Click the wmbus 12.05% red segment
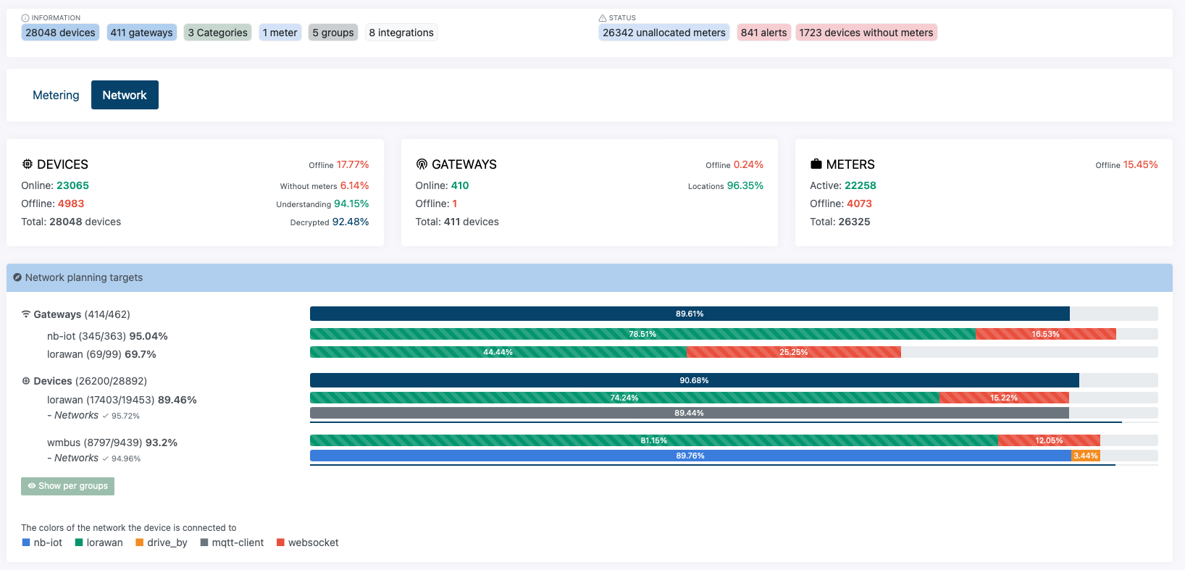The image size is (1185, 570). [1049, 440]
